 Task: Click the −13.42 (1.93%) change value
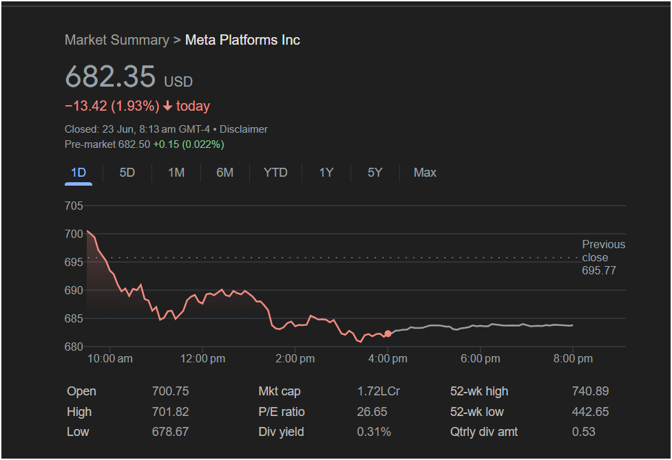point(112,106)
